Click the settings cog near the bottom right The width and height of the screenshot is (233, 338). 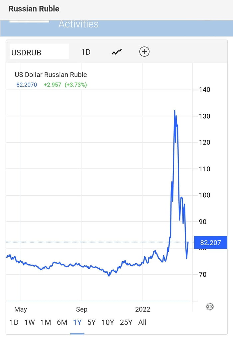(x=209, y=306)
